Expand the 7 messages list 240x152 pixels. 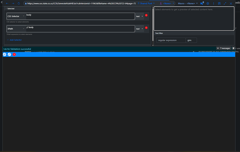[x=224, y=48]
